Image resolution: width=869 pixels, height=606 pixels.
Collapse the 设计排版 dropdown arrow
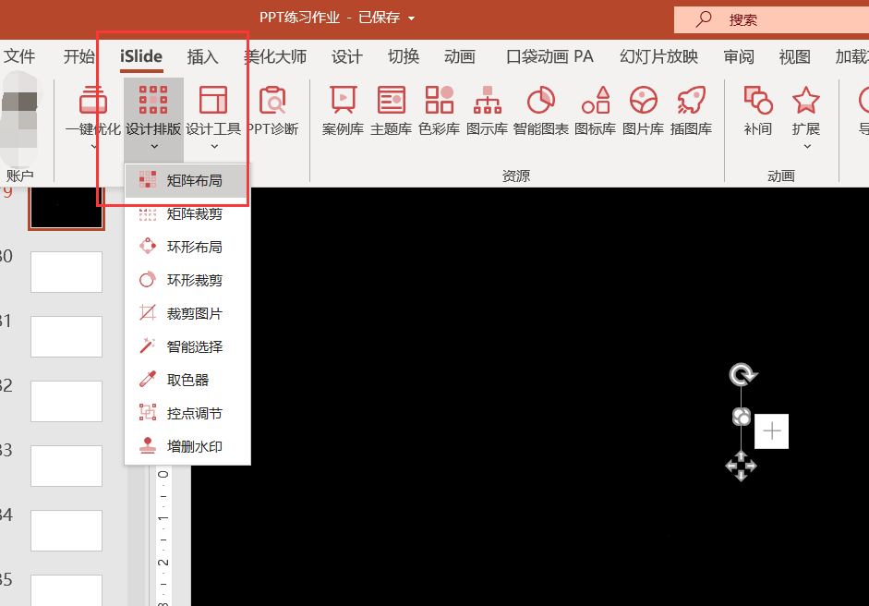tap(154, 147)
